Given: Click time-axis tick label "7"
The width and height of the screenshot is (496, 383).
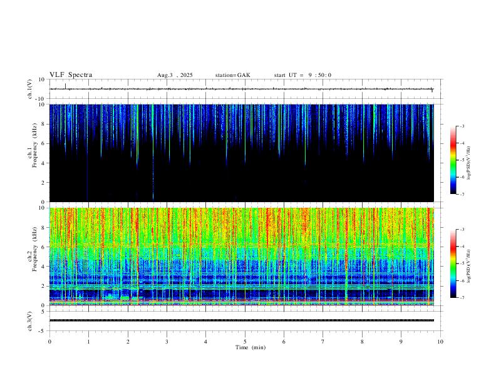Looking at the screenshot, I should (323, 342).
